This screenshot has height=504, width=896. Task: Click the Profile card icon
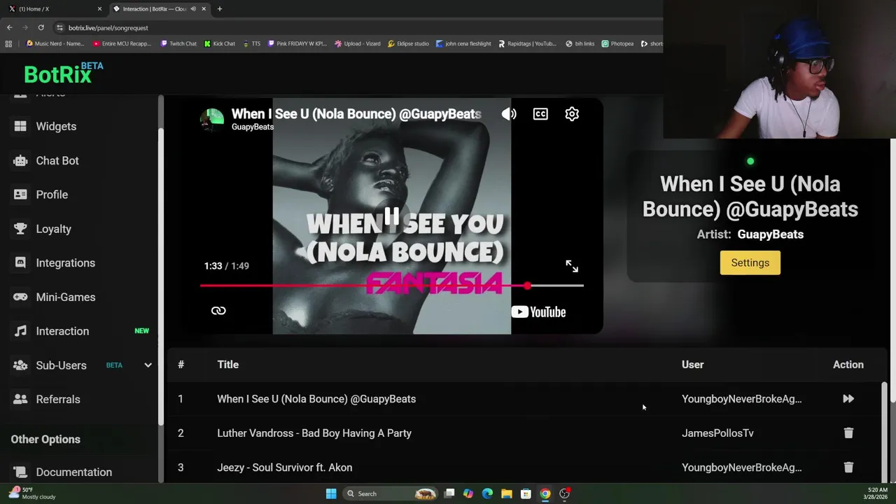(x=20, y=195)
